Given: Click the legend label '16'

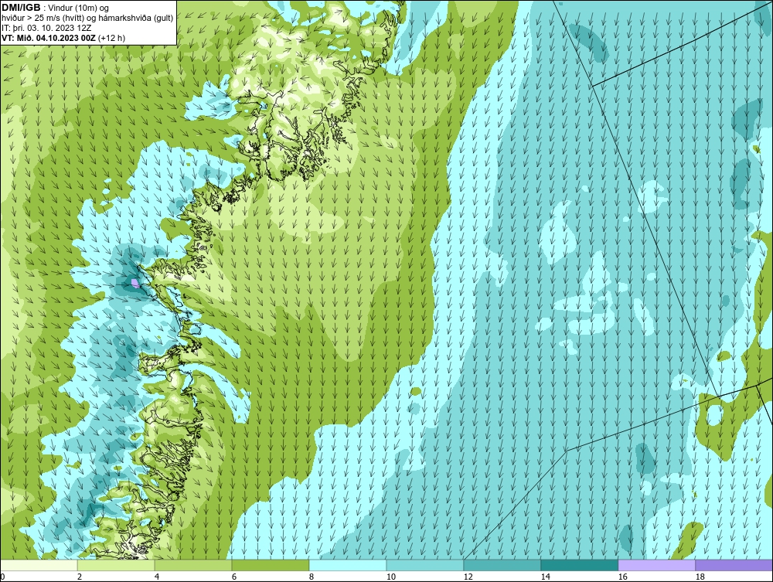Looking at the screenshot, I should [622, 577].
